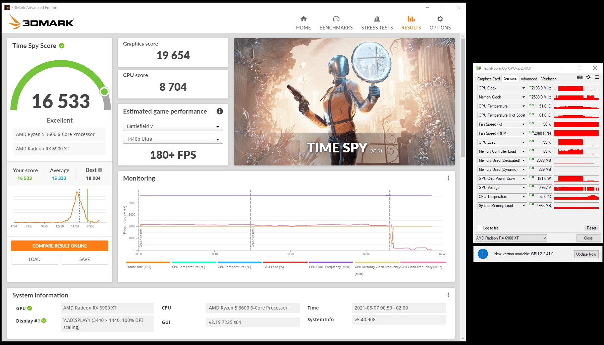Open the GPU Voltage sensor dropdown

coord(523,188)
